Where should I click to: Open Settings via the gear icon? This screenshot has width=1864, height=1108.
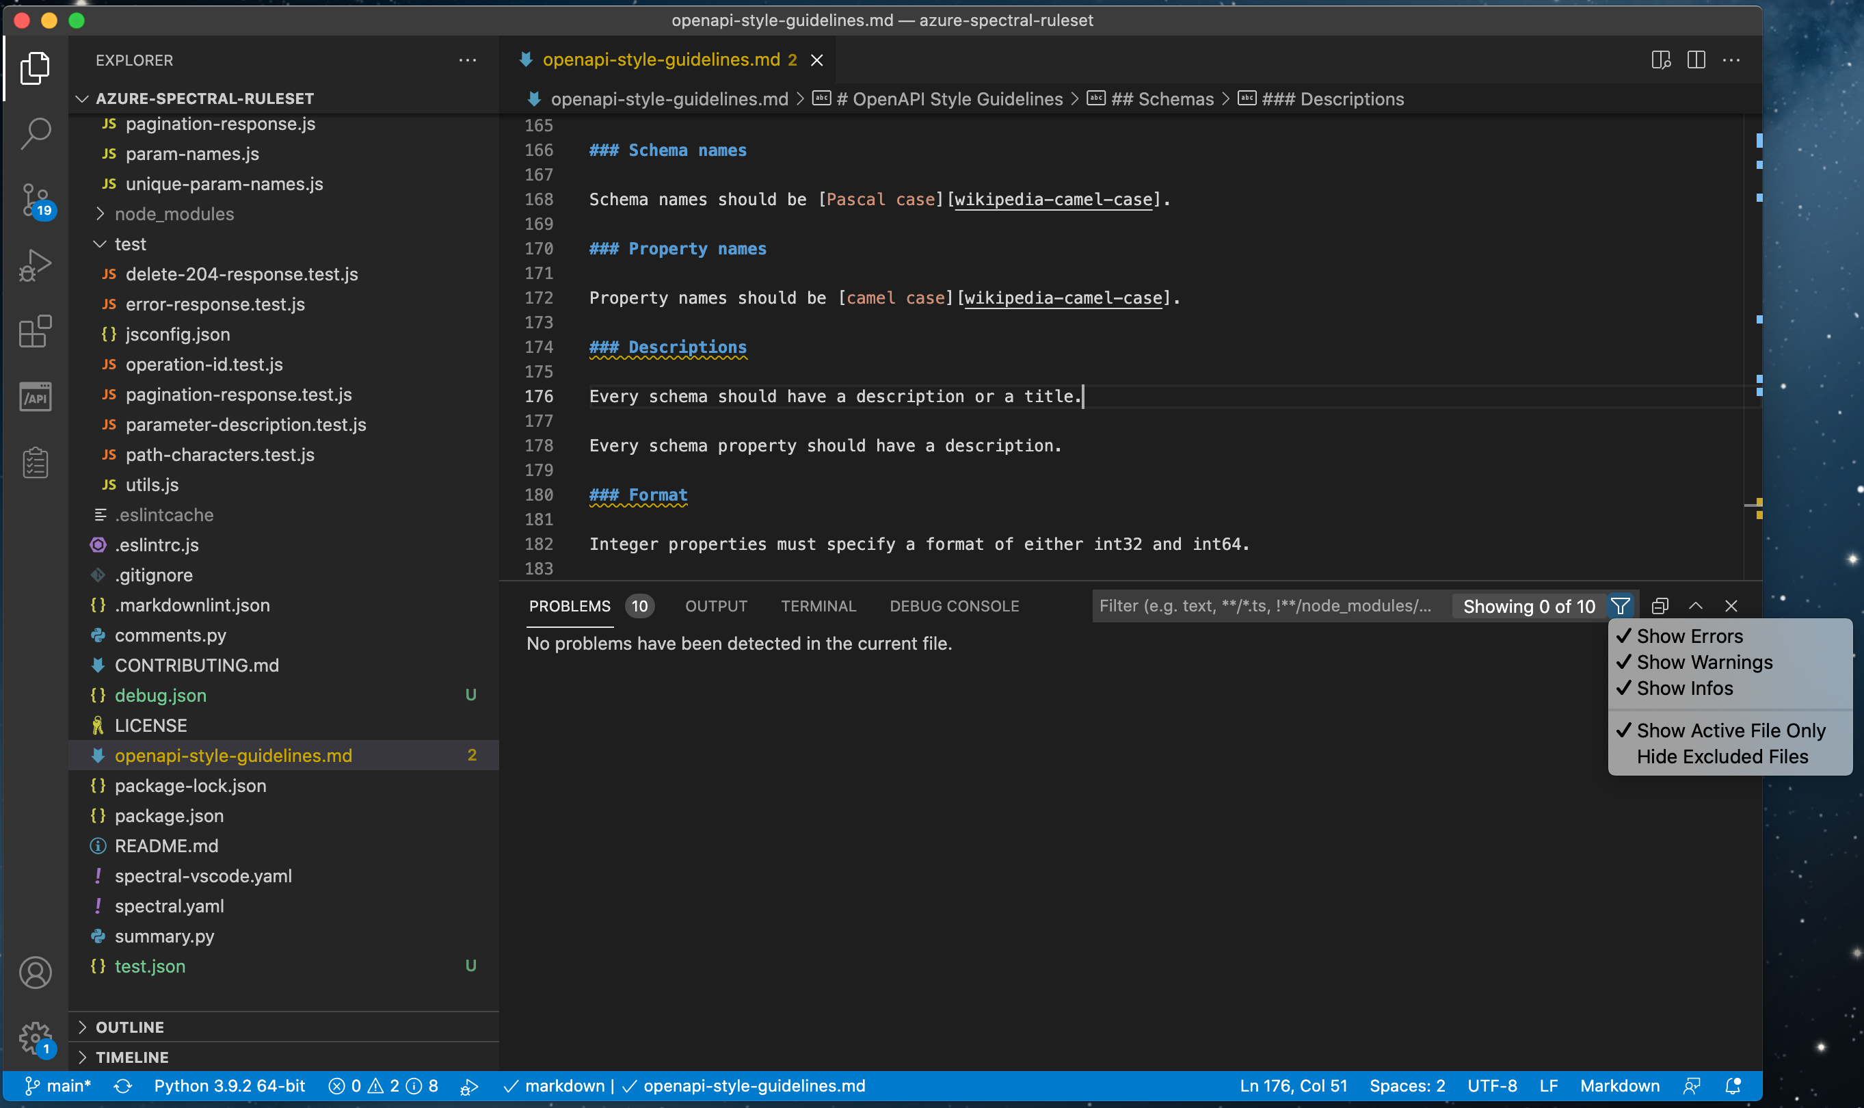tap(34, 1038)
